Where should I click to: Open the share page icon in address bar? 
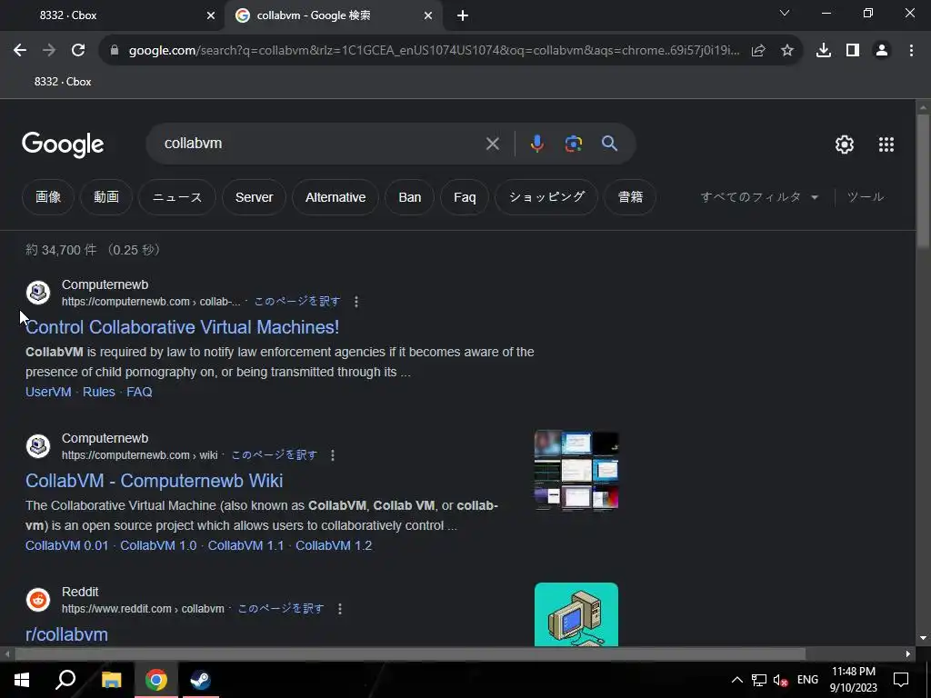tap(758, 51)
